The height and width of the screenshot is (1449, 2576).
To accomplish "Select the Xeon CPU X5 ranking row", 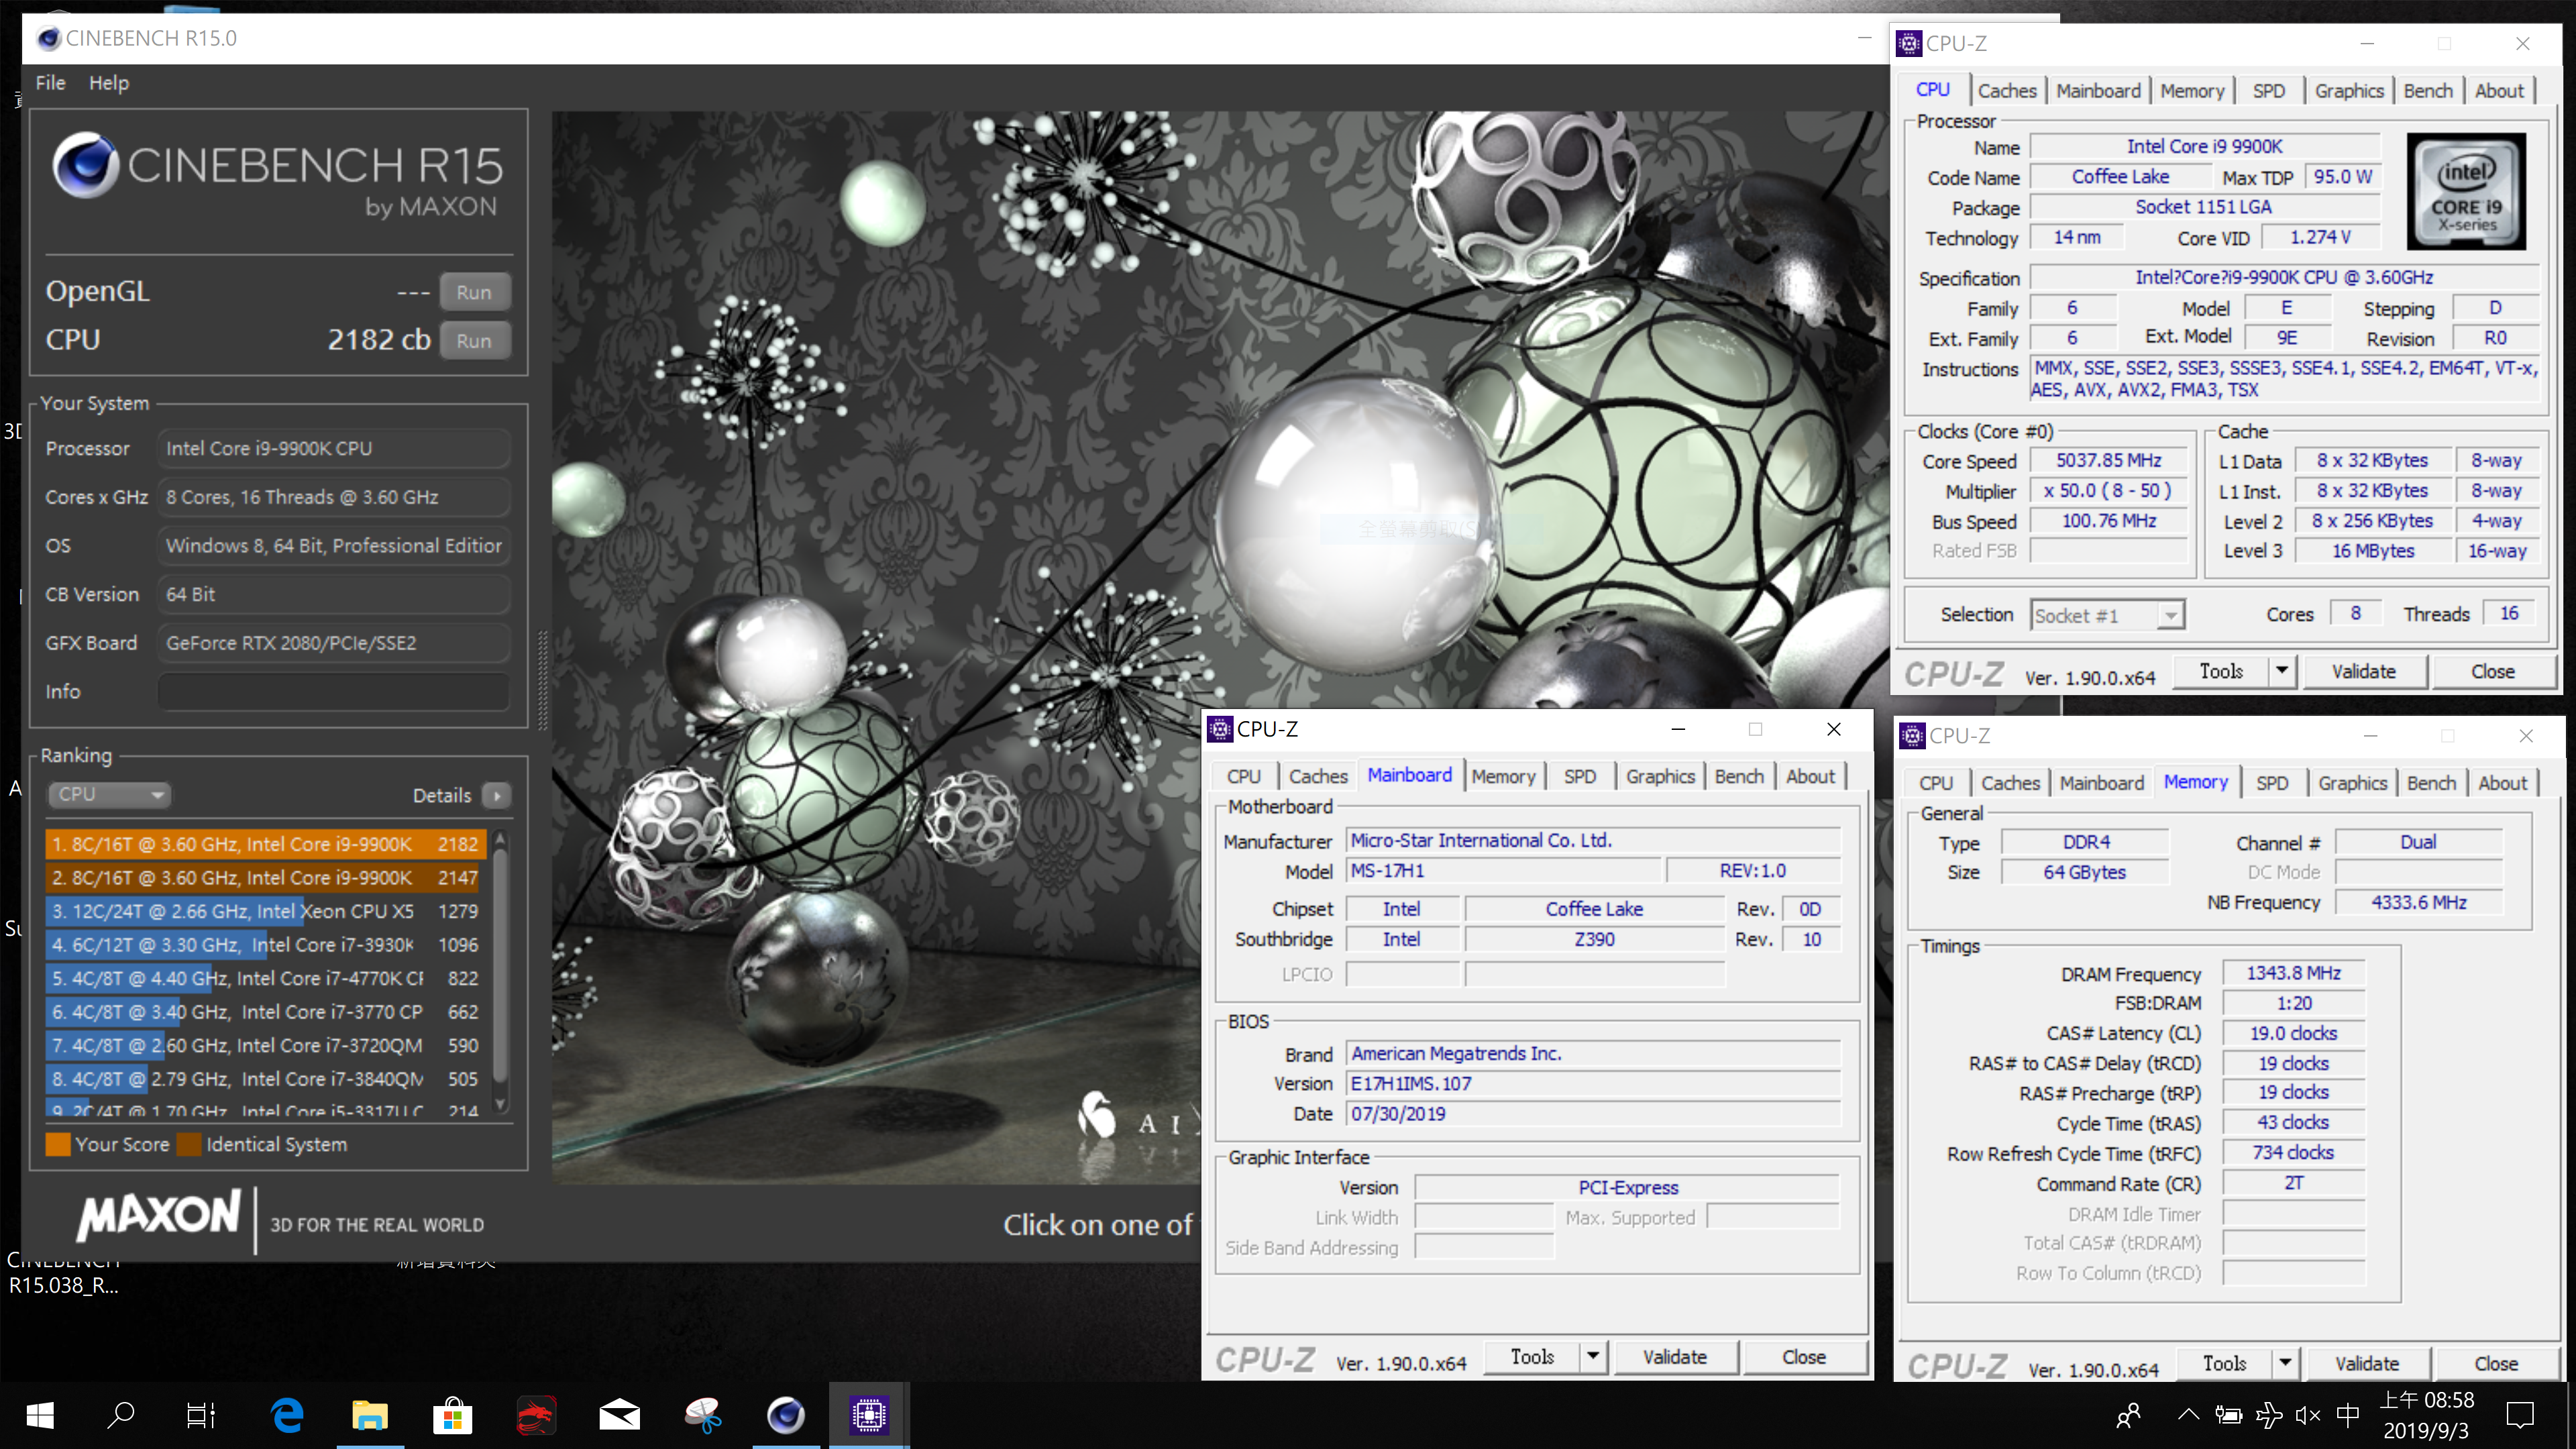I will click(266, 911).
